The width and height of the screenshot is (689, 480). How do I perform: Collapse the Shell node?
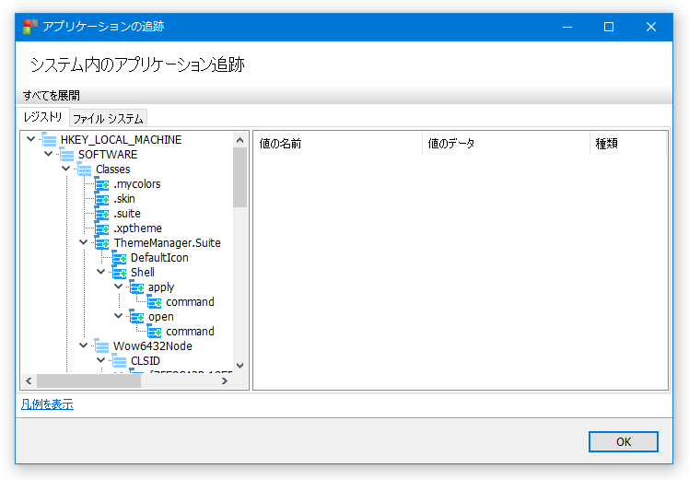pos(101,272)
